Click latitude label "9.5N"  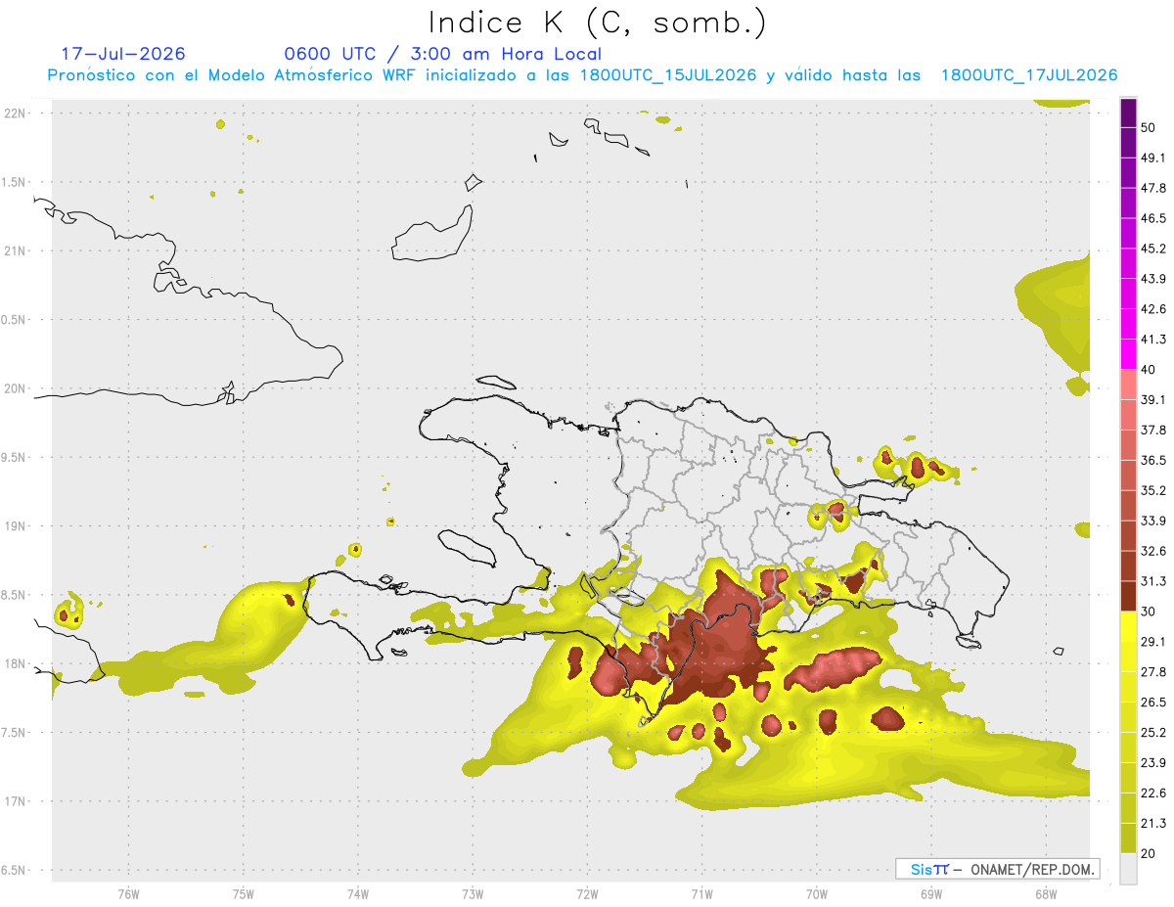pos(14,457)
